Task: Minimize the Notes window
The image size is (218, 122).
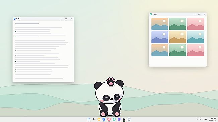Action: [x=61, y=19]
